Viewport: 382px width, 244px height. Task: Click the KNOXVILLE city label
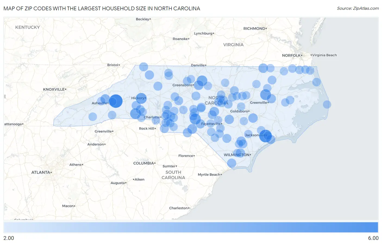[54, 89]
